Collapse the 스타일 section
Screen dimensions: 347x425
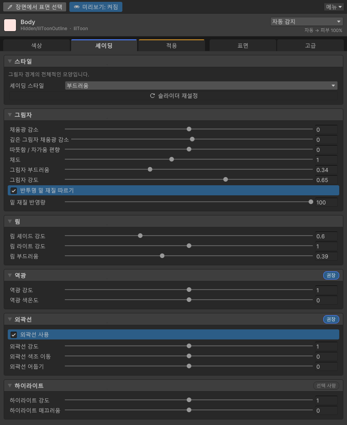tap(10, 61)
